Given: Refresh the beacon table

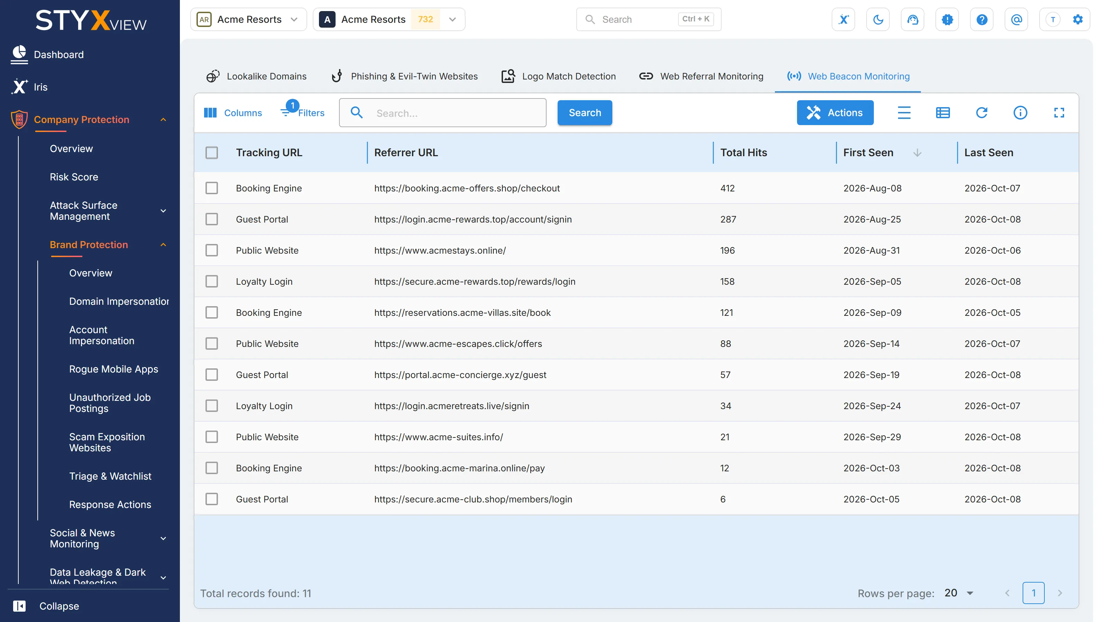Looking at the screenshot, I should click(981, 112).
